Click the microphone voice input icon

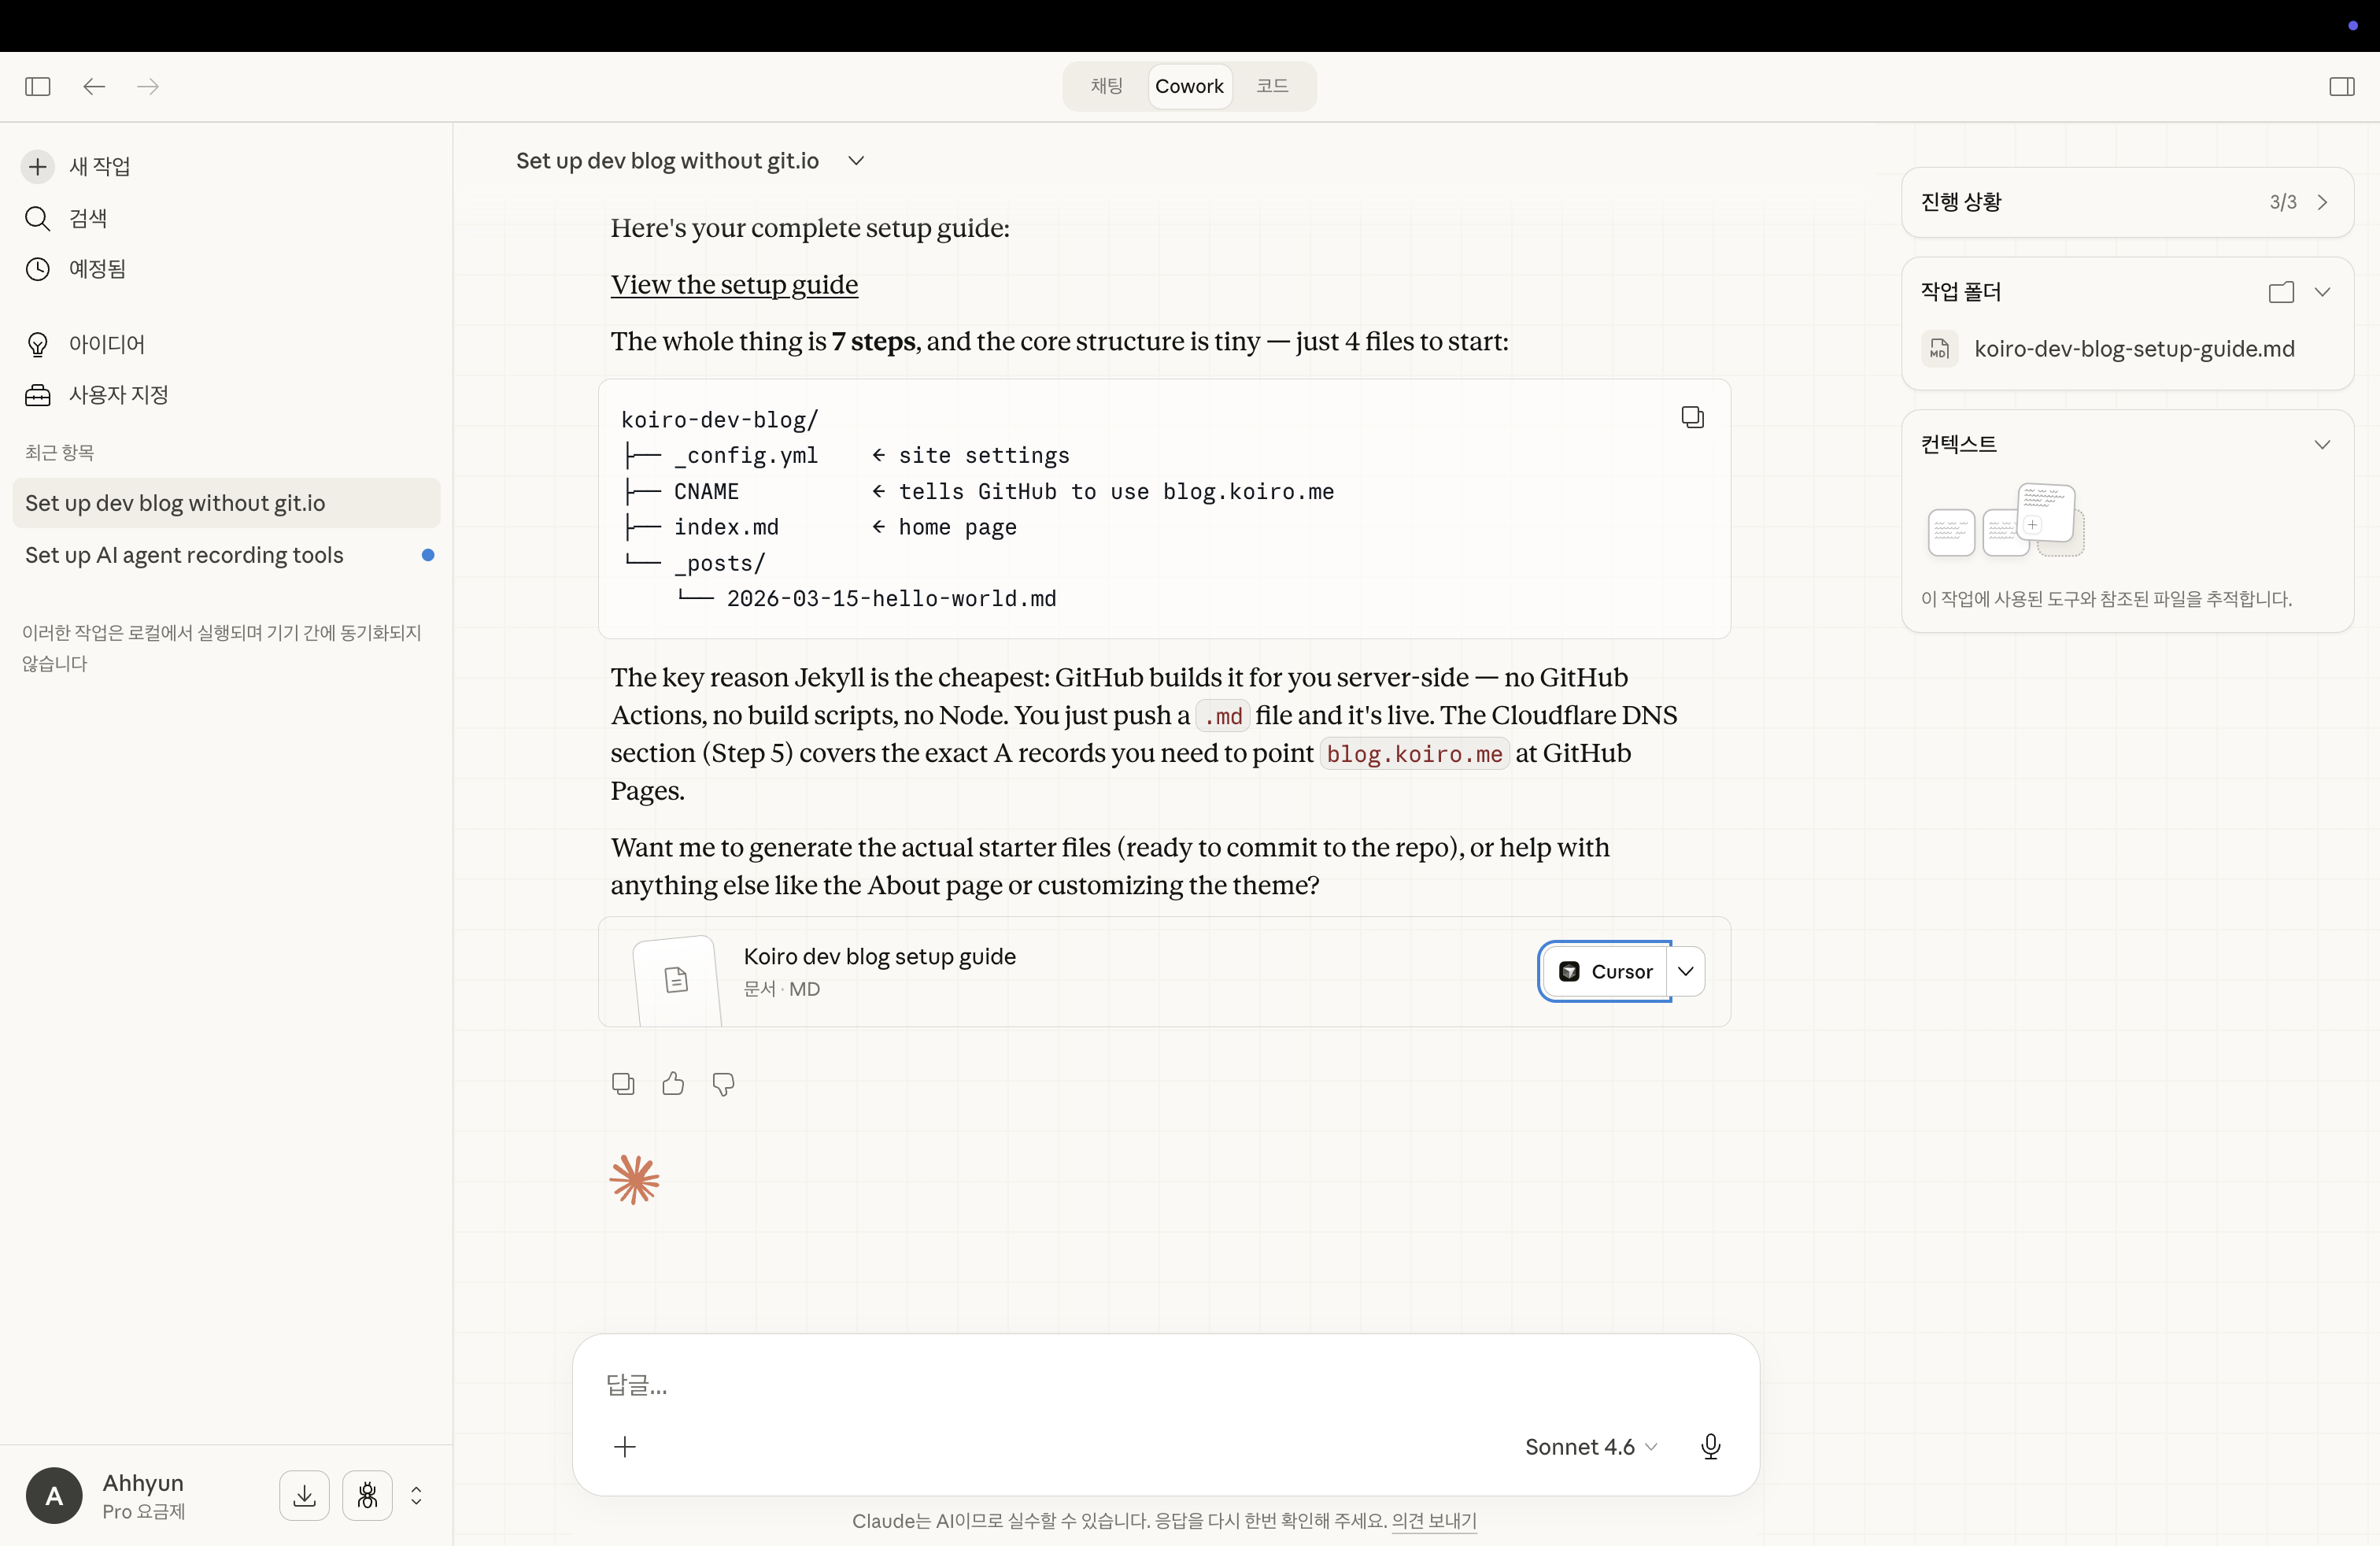pos(1710,1446)
